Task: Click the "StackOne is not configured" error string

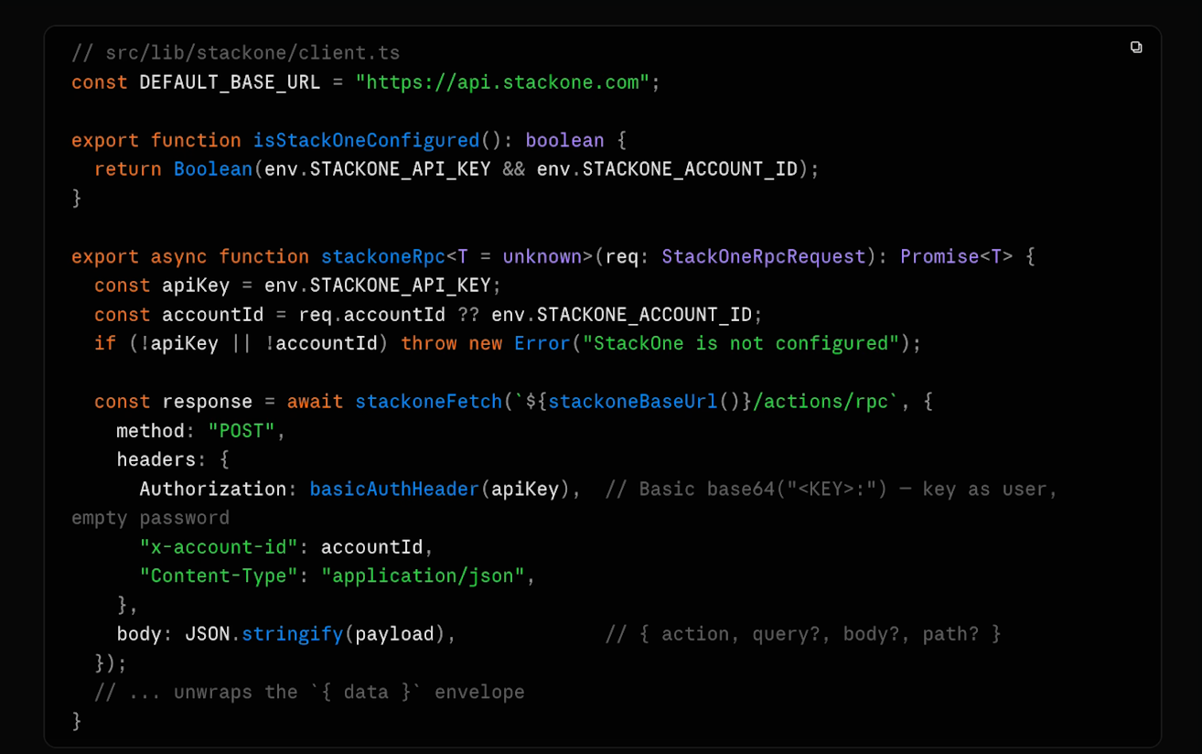Action: point(741,343)
